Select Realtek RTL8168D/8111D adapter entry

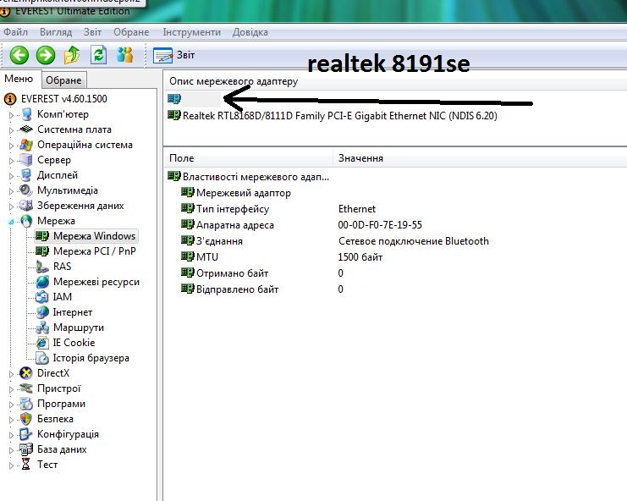point(340,116)
